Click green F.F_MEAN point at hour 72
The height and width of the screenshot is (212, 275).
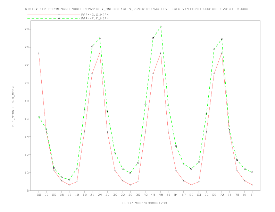click(222, 39)
